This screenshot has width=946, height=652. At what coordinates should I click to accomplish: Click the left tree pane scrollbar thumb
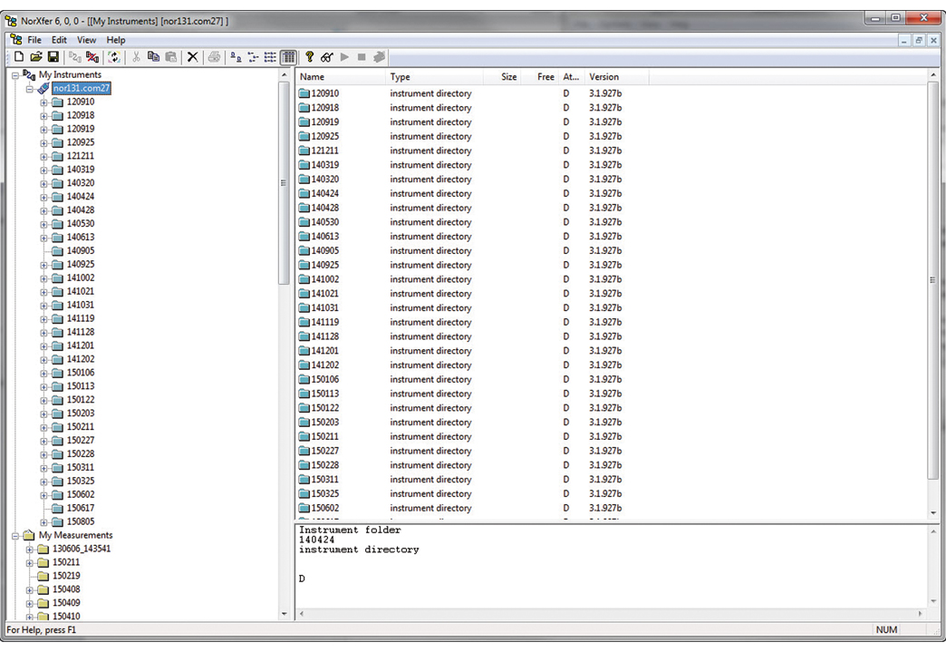point(284,183)
